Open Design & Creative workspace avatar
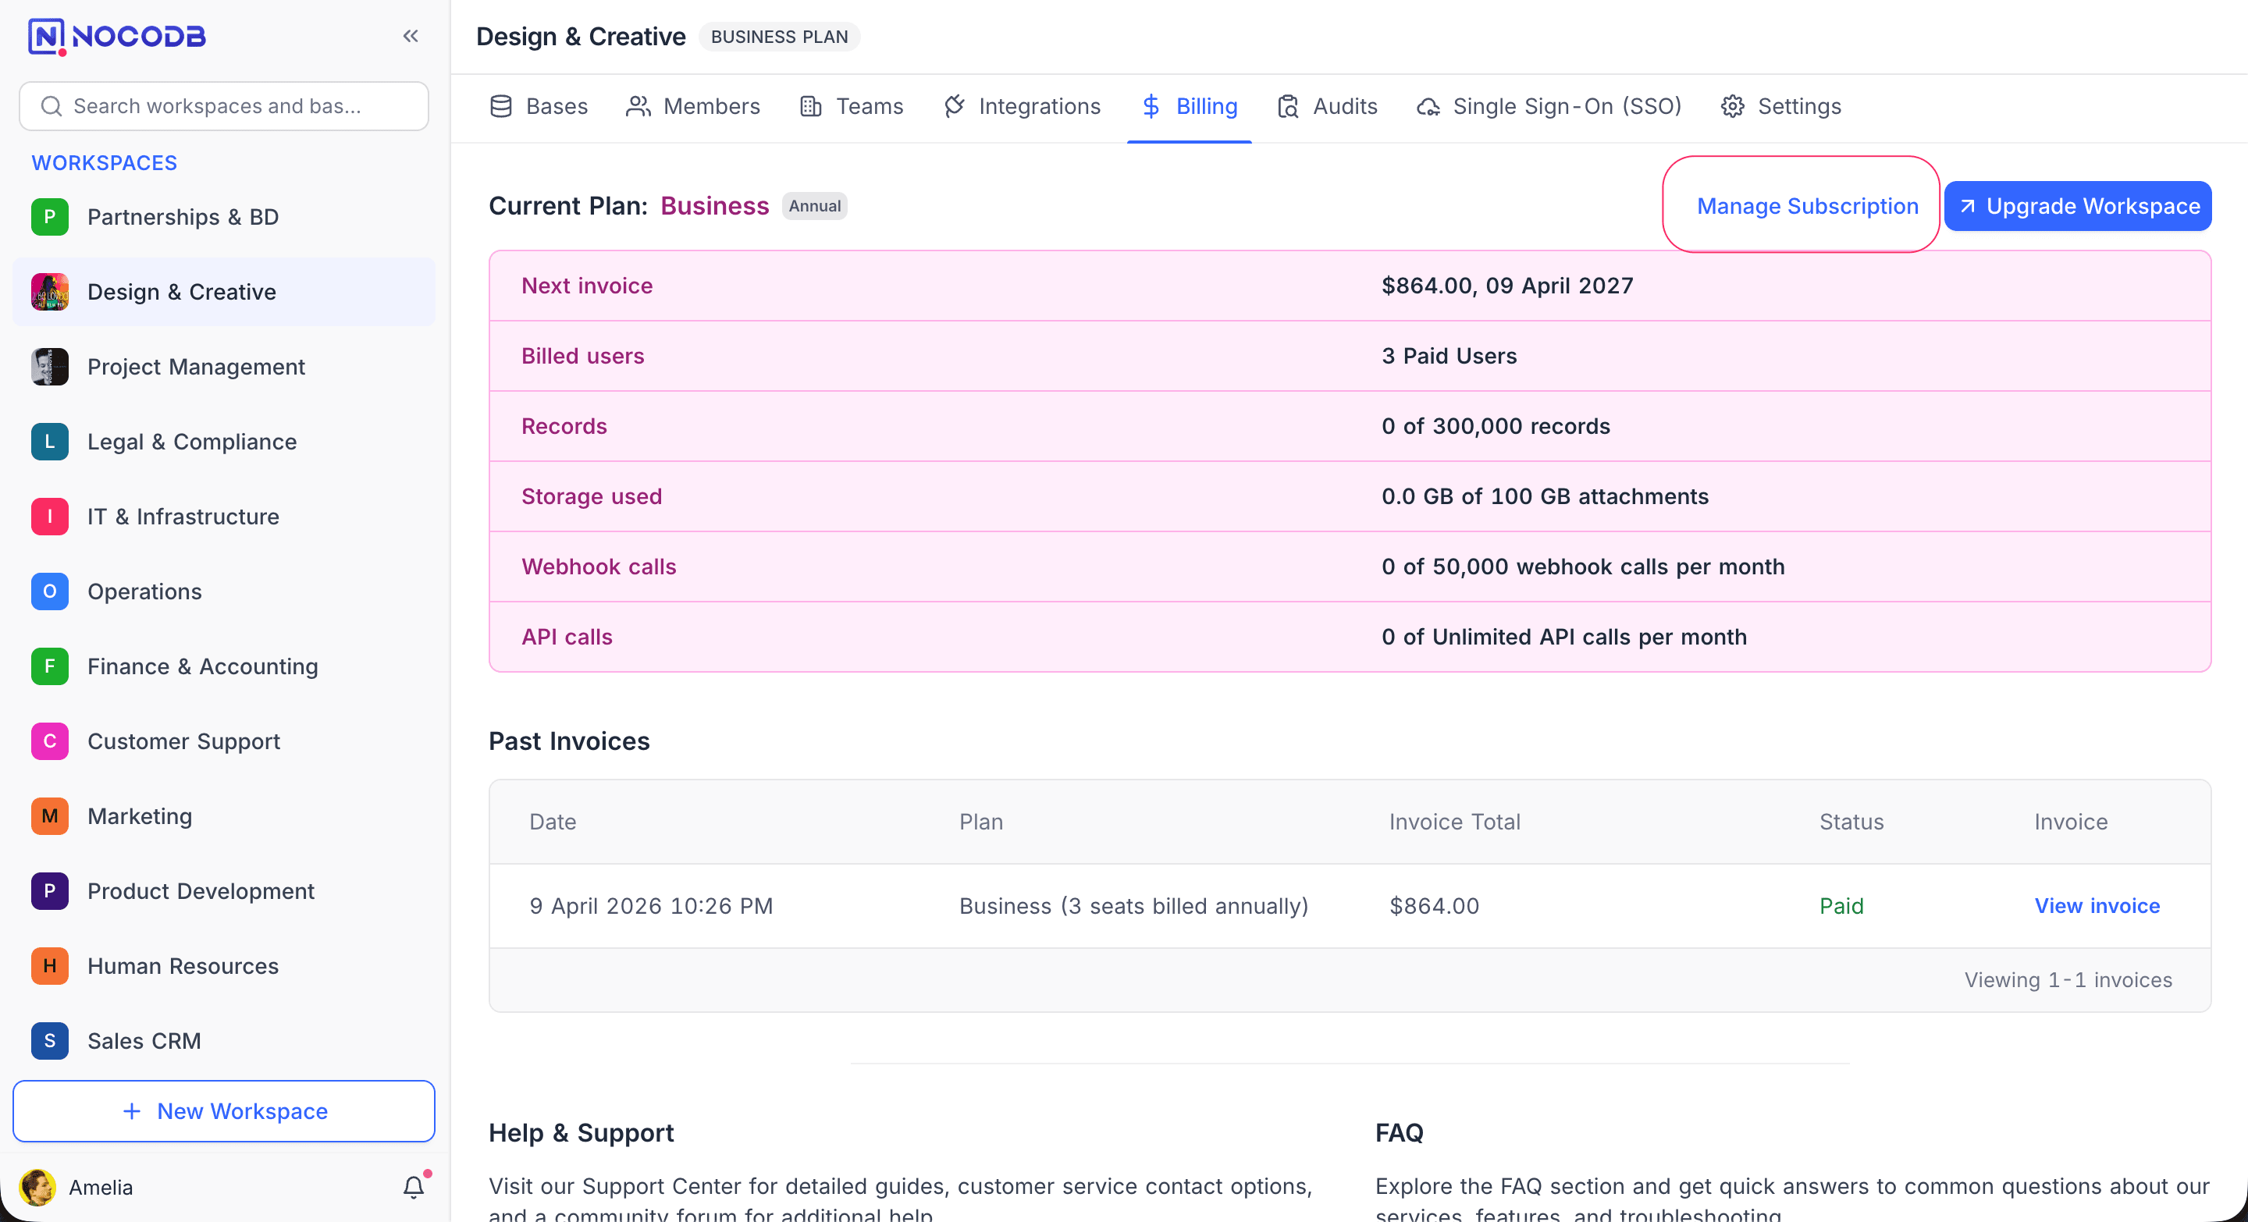Image resolution: width=2248 pixels, height=1222 pixels. (50, 291)
